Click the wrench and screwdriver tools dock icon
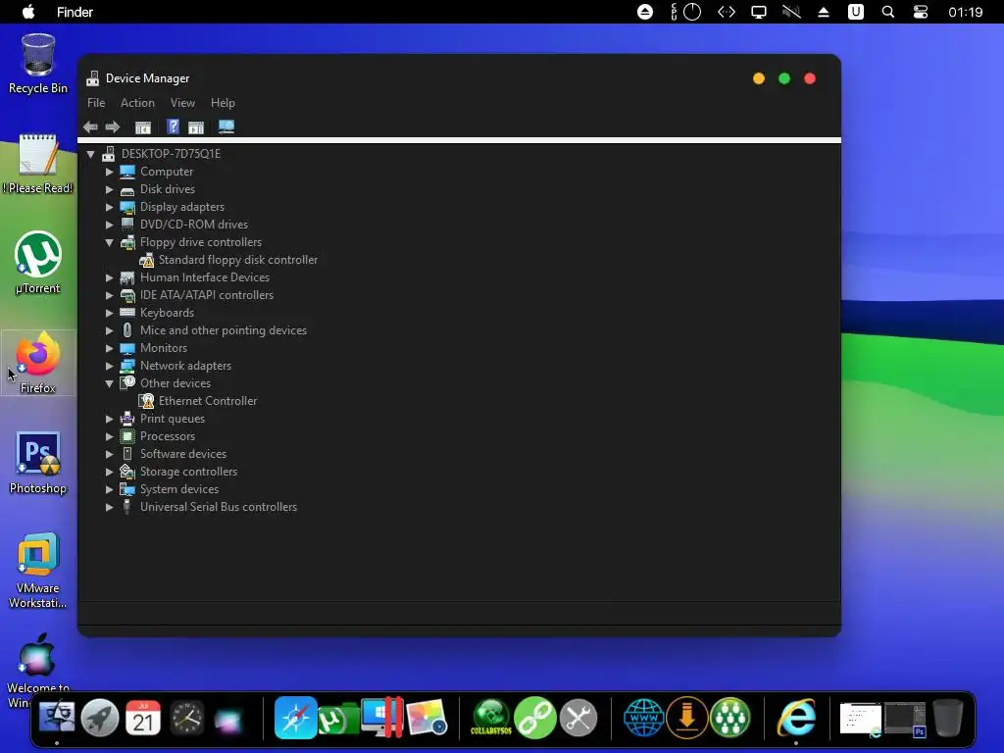 pos(578,718)
